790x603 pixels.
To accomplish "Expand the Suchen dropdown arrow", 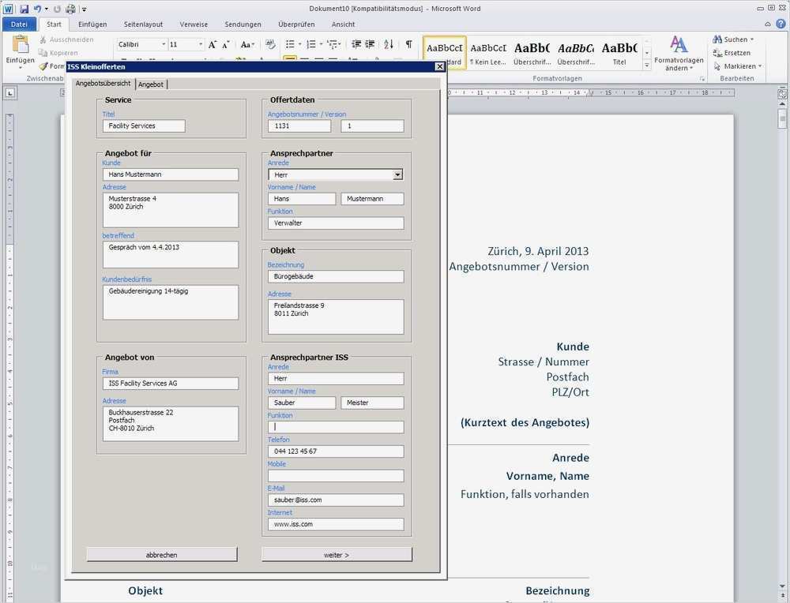I will tap(751, 39).
